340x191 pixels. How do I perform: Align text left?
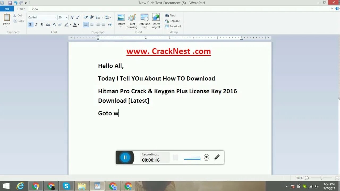click(x=86, y=25)
